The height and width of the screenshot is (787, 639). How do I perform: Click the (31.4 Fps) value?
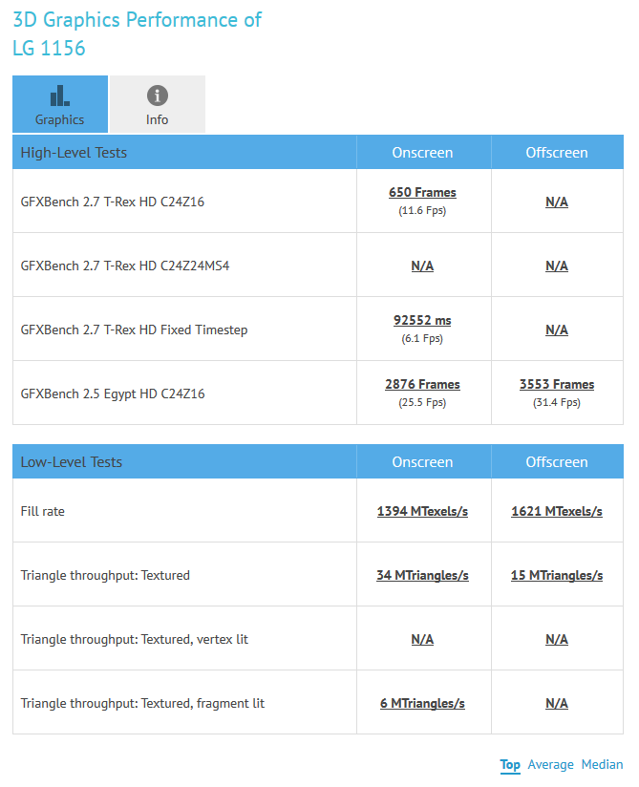(557, 402)
